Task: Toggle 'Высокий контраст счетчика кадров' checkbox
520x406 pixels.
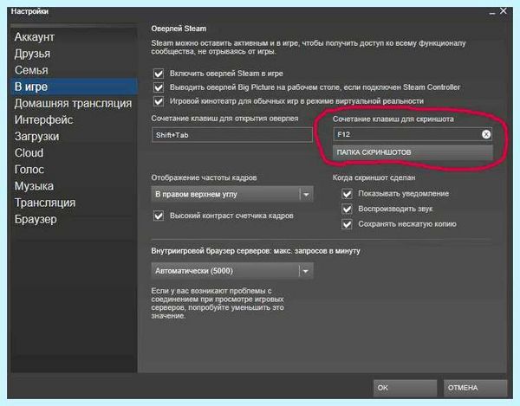Action: coord(159,216)
